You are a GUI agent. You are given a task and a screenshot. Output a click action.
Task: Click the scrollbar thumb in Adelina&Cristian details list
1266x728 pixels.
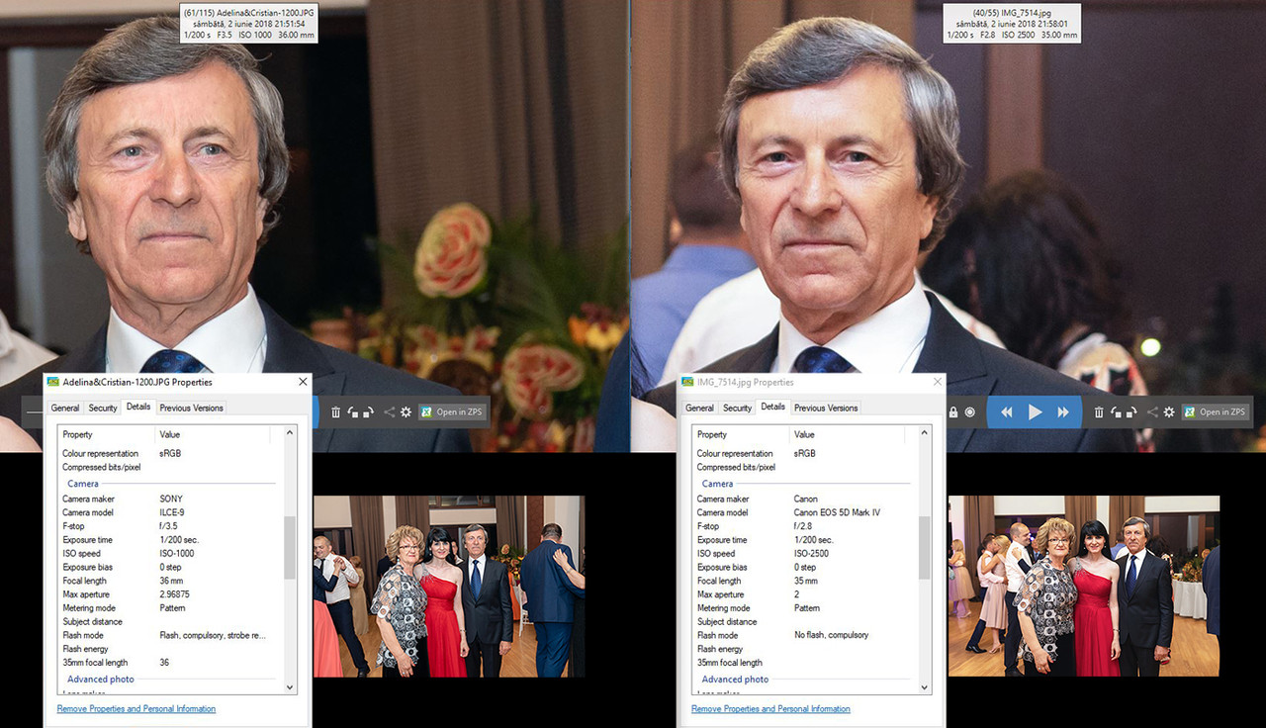[290, 547]
